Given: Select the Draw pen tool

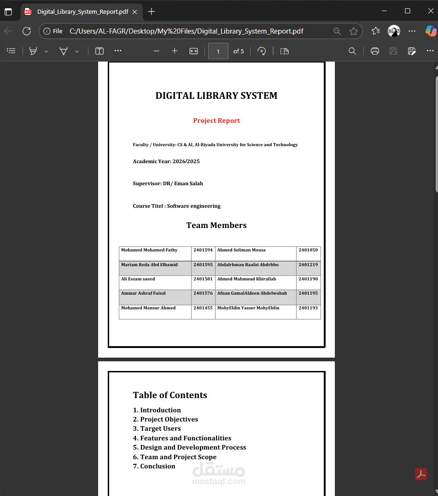Looking at the screenshot, I should [64, 51].
